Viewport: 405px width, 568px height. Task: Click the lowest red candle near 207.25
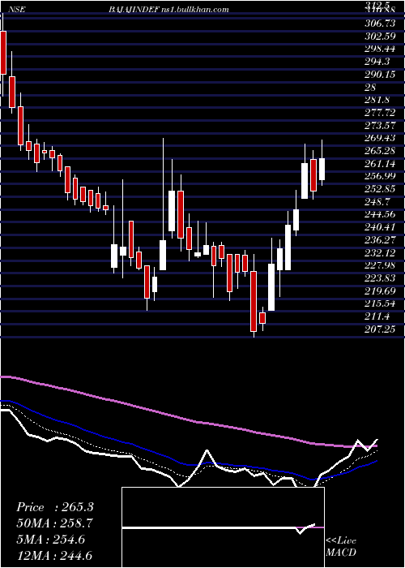tap(254, 301)
